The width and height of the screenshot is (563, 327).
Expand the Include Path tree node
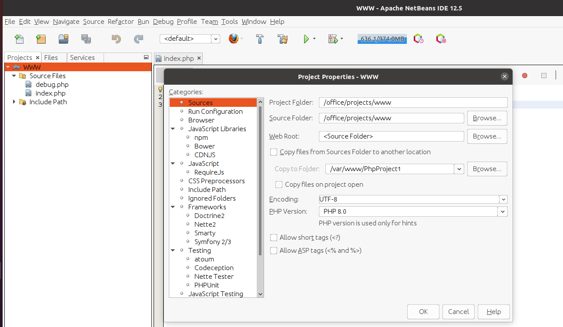coord(14,102)
